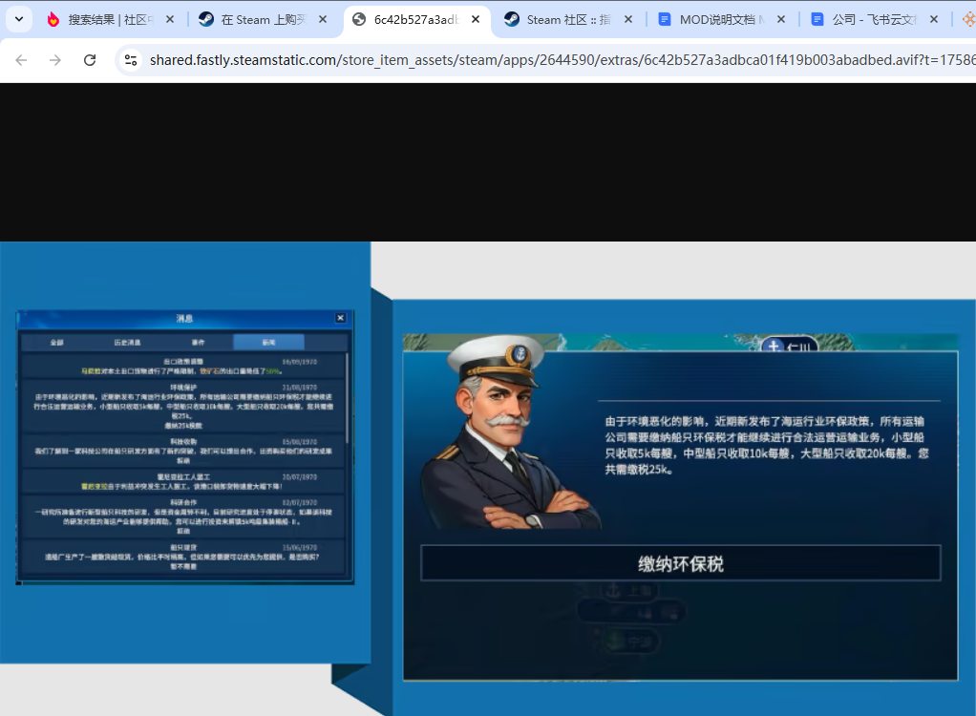Screen dimensions: 976x716
Task: Click the flame favicon on the first tab
Action: tap(53, 20)
